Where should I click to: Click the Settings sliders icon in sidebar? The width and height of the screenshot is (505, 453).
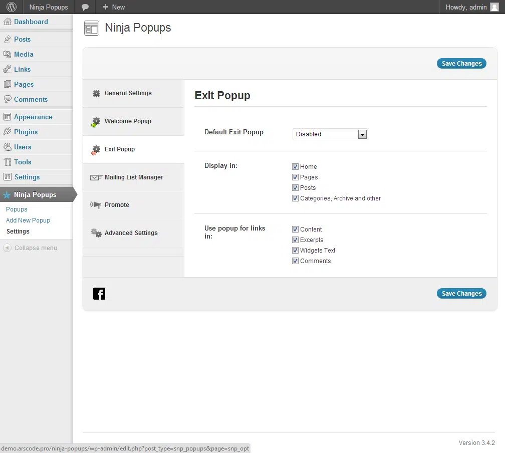click(x=7, y=176)
